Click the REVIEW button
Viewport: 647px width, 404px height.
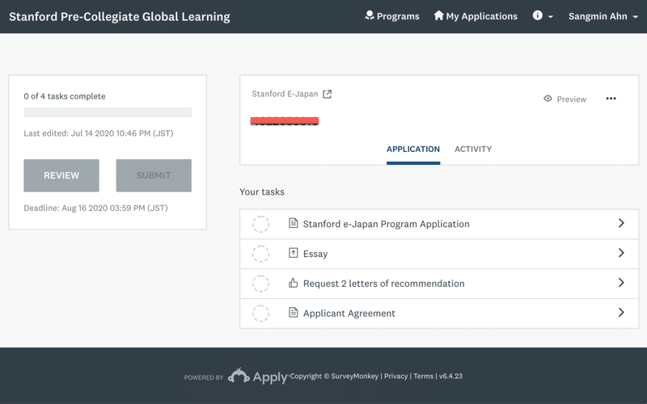61,175
